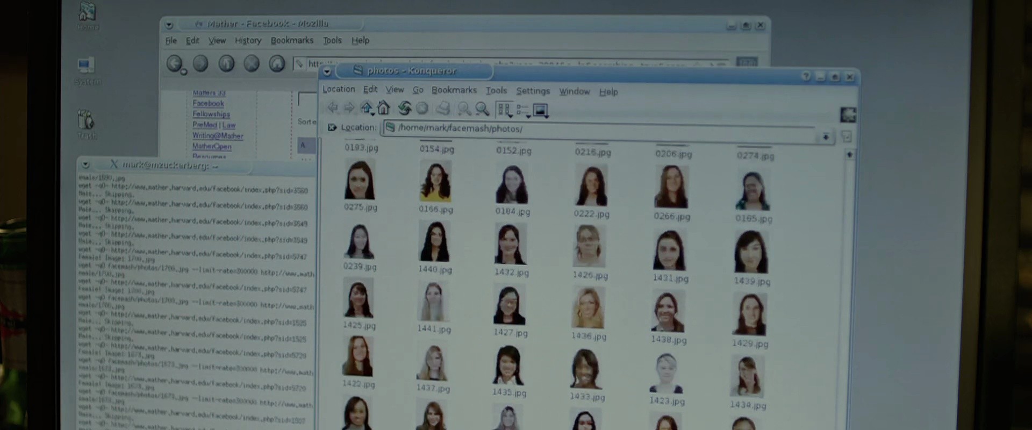Screen dimensions: 1032x430
Task: Select the 1435.jpg photo thumbnail
Action: point(508,365)
